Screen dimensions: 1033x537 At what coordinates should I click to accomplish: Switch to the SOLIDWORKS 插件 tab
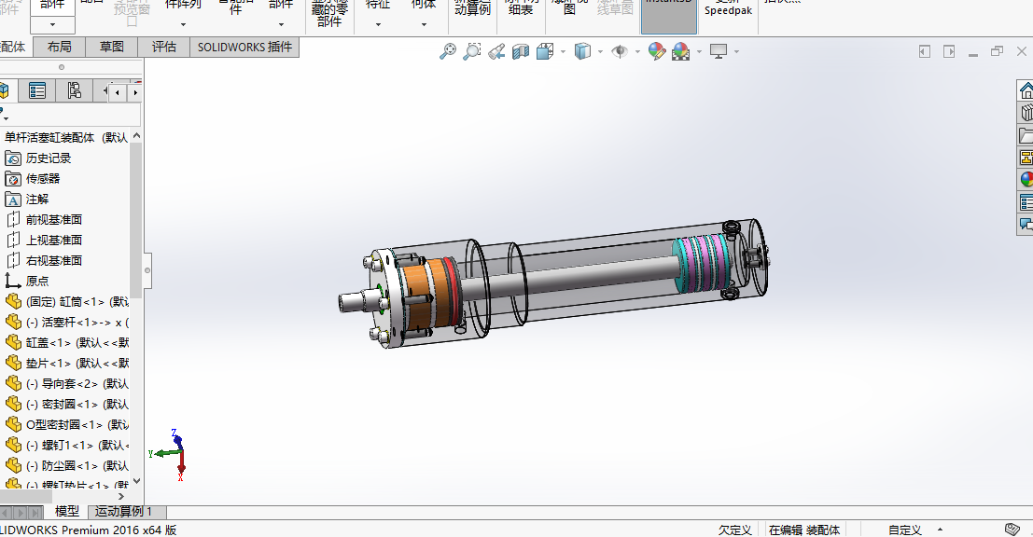pos(244,47)
